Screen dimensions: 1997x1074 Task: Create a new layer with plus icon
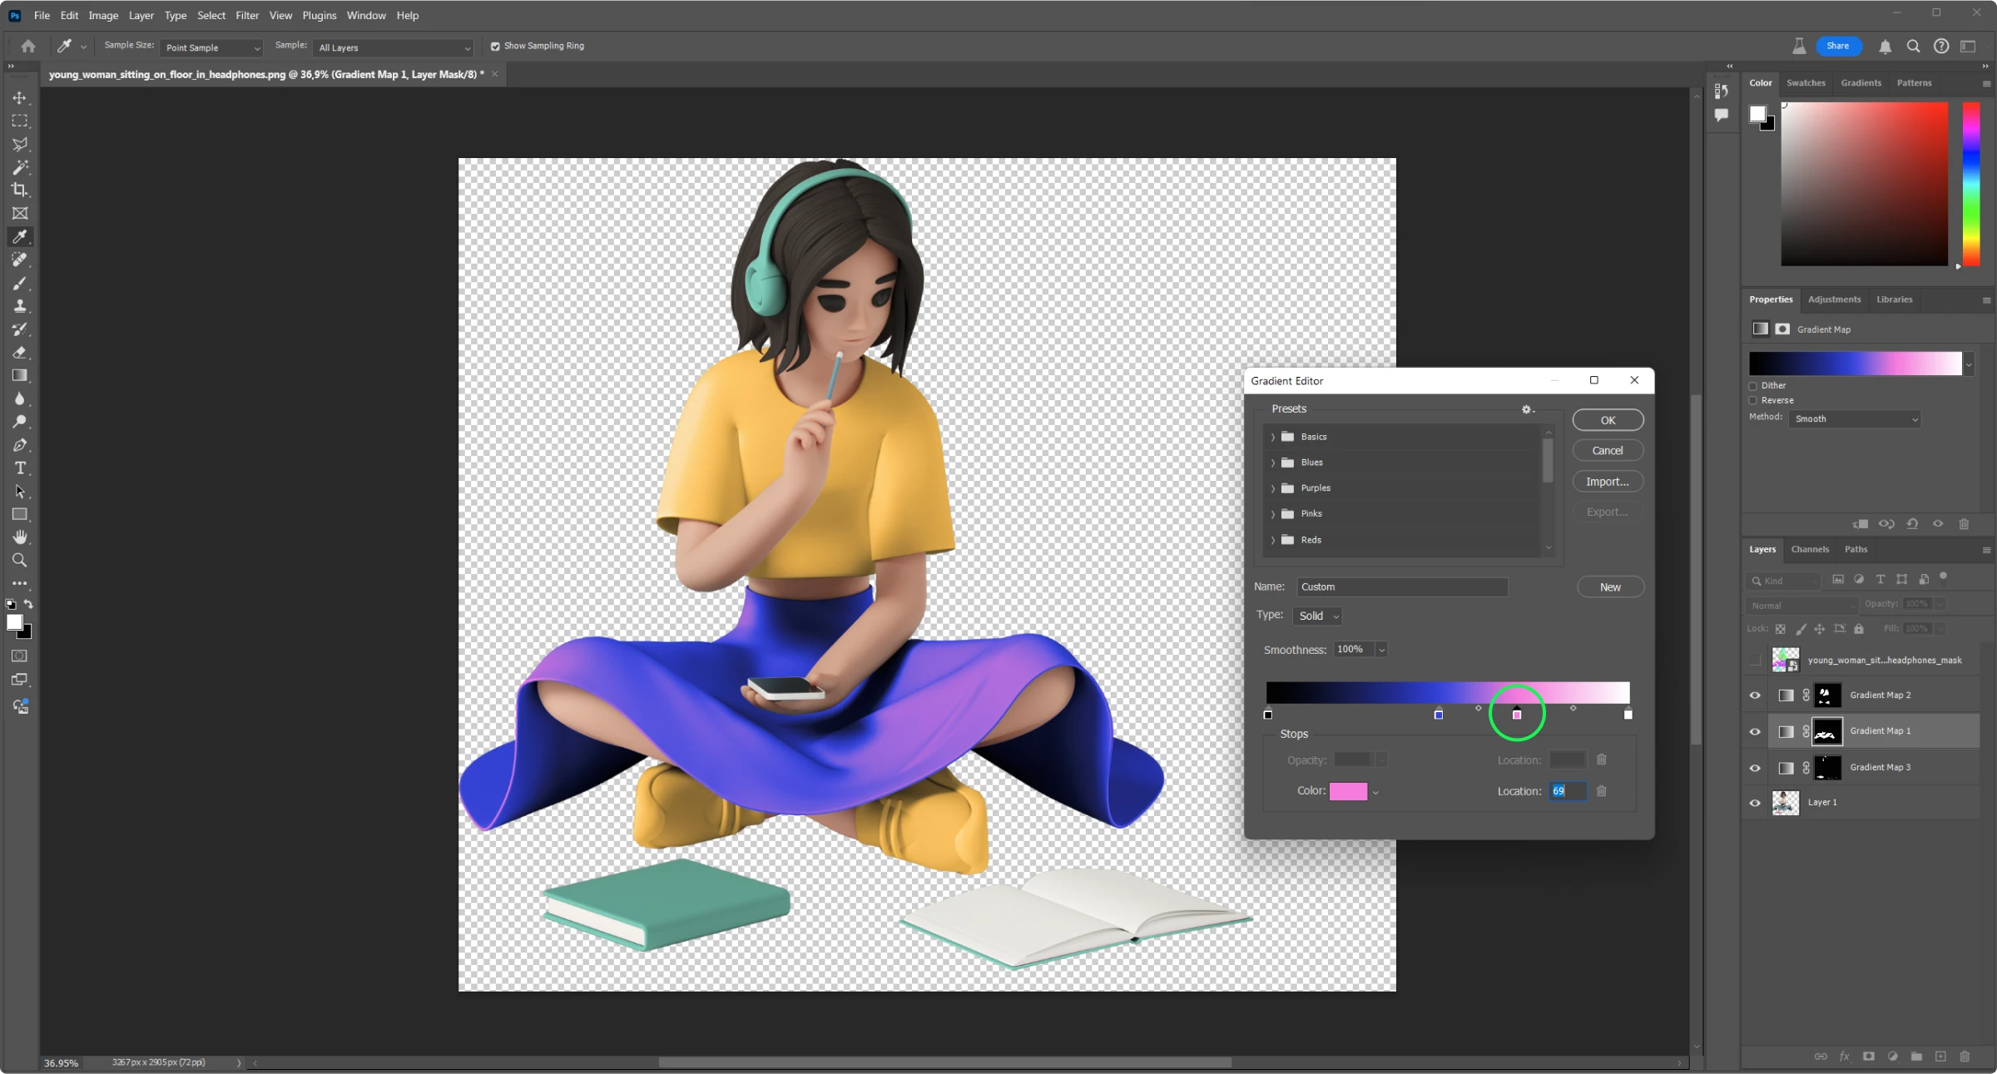pos(1940,1057)
